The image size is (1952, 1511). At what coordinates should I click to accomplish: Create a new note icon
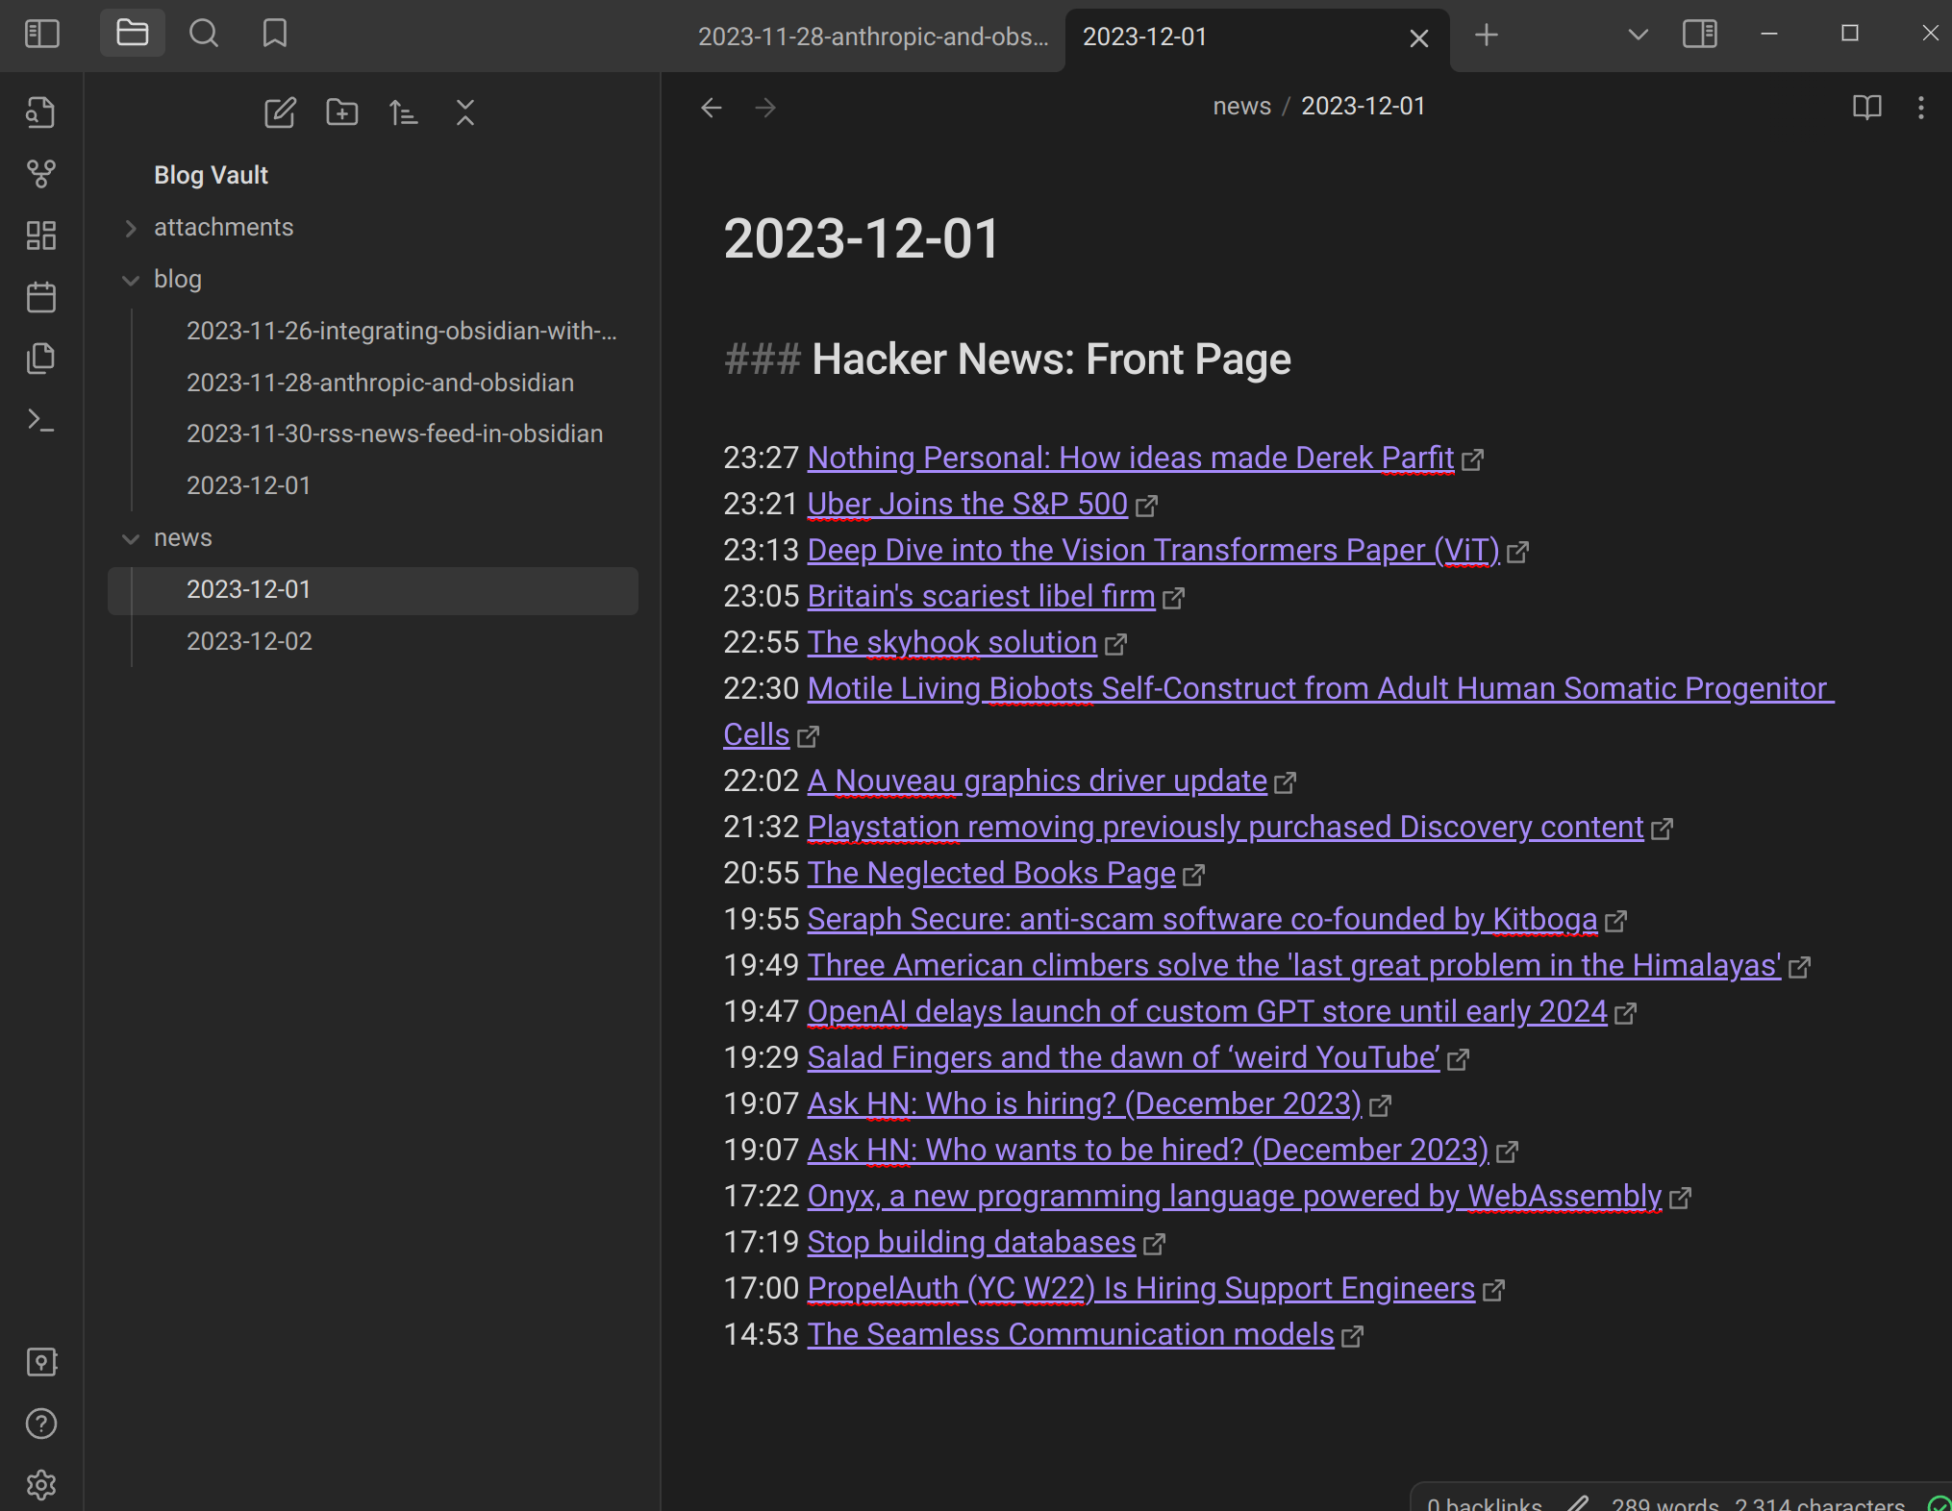click(x=280, y=112)
